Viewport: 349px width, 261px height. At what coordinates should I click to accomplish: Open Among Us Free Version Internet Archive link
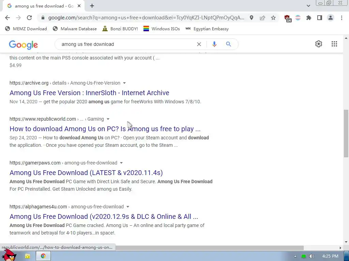89,93
